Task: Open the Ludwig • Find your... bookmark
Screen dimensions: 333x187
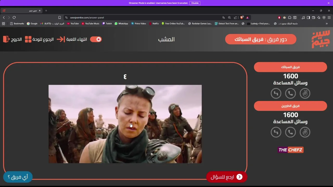Action: point(258,23)
